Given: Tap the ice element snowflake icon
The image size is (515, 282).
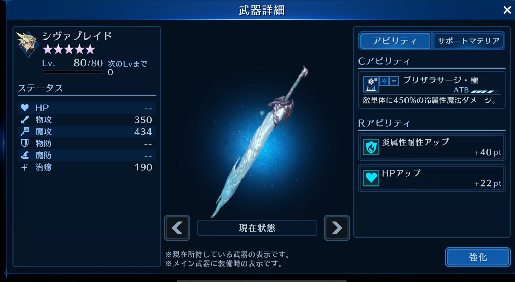Looking at the screenshot, I should point(384,81).
